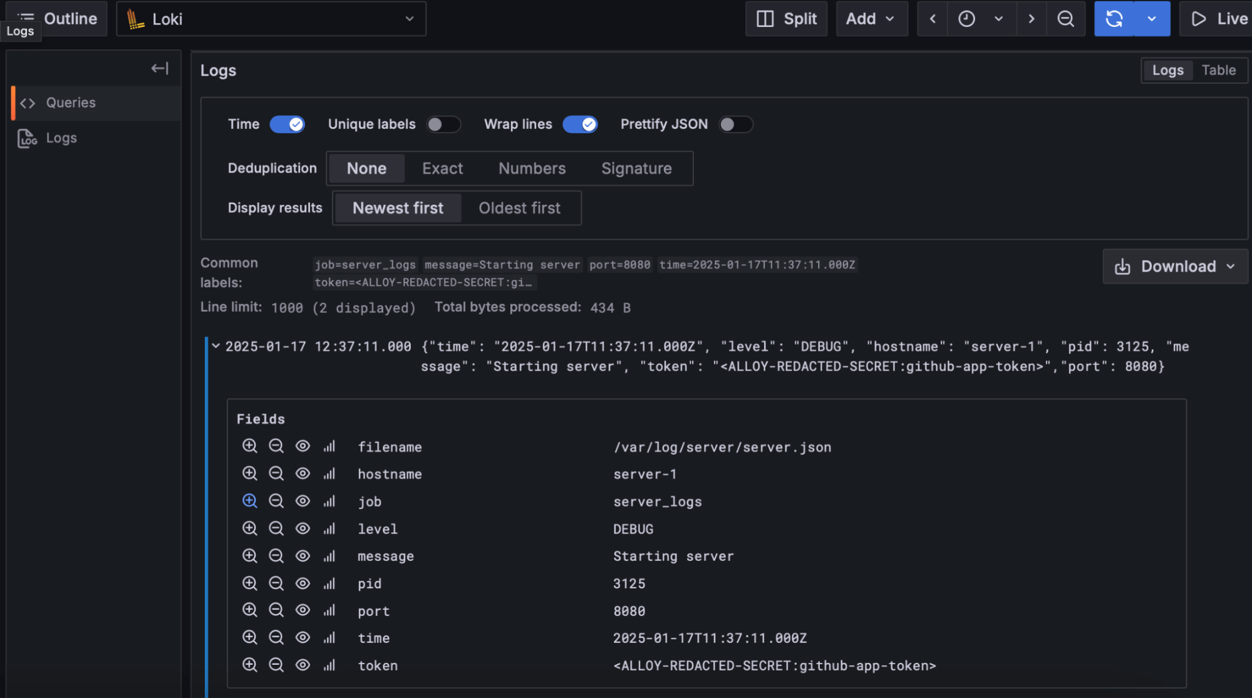This screenshot has height=698, width=1252.
Task: Go to previous time range arrow
Action: pos(933,19)
